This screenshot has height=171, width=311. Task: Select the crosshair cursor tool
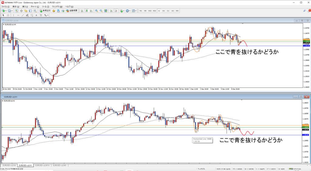point(9,15)
